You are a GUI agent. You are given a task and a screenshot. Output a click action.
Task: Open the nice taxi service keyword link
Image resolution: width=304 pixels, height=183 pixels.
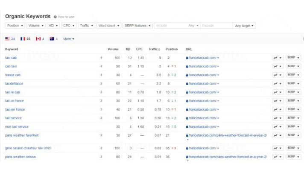pos(17,127)
